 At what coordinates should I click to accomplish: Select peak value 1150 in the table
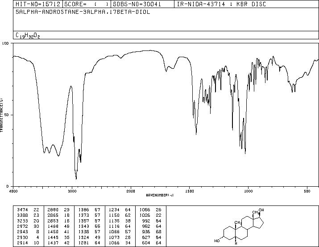(x=114, y=215)
